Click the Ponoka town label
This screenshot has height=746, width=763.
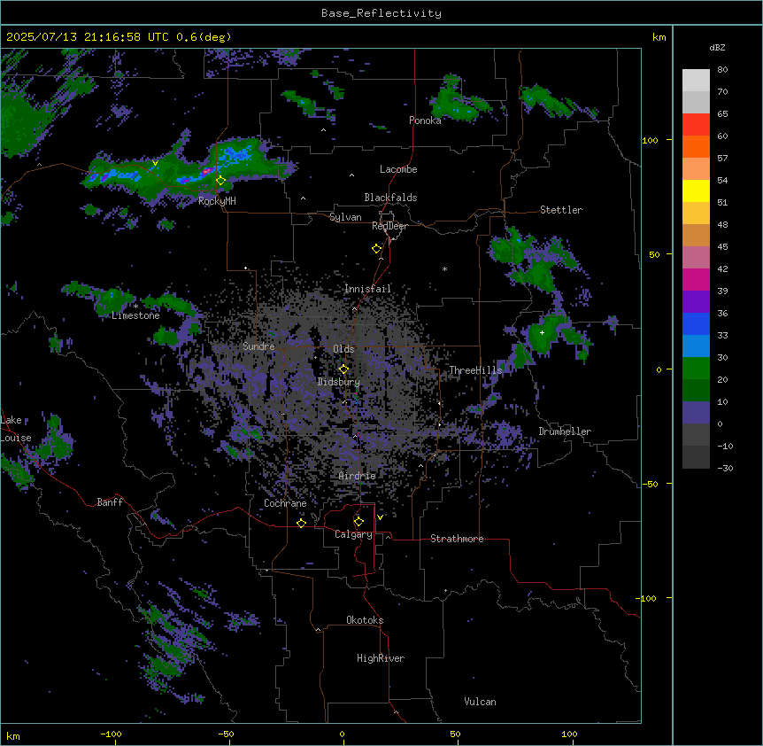point(425,120)
